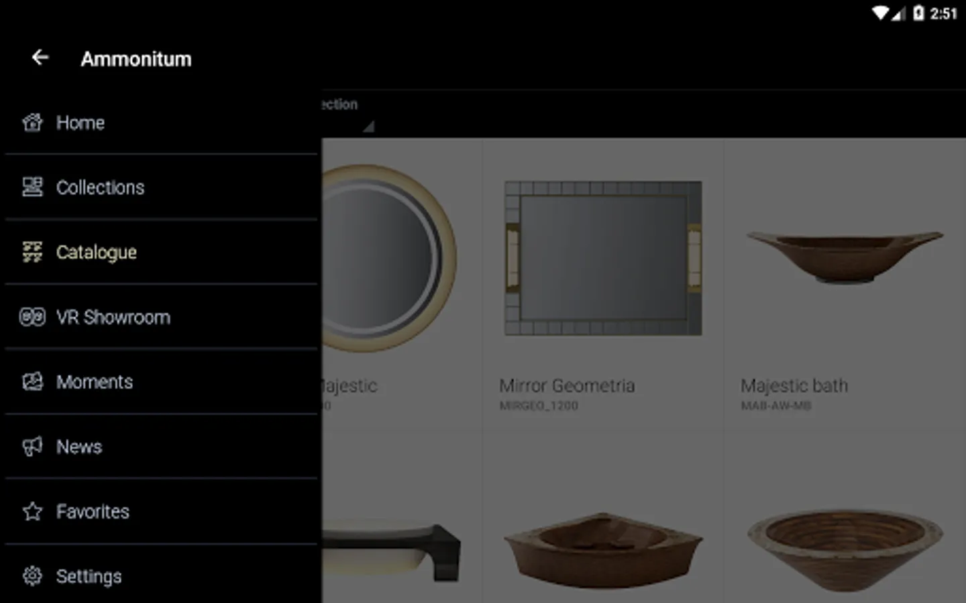Expand the collection dropdown arrow
Screen dimensions: 966x603
368,126
